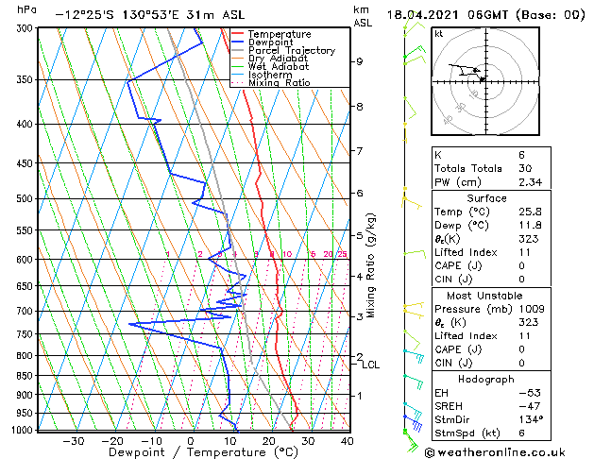Image resolution: width=594 pixels, height=459 pixels.
Task: Click the cyan wind barb near 800 hPa
Action: (414, 356)
